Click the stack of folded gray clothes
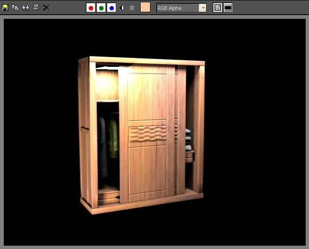The image size is (309, 249). (x=188, y=140)
